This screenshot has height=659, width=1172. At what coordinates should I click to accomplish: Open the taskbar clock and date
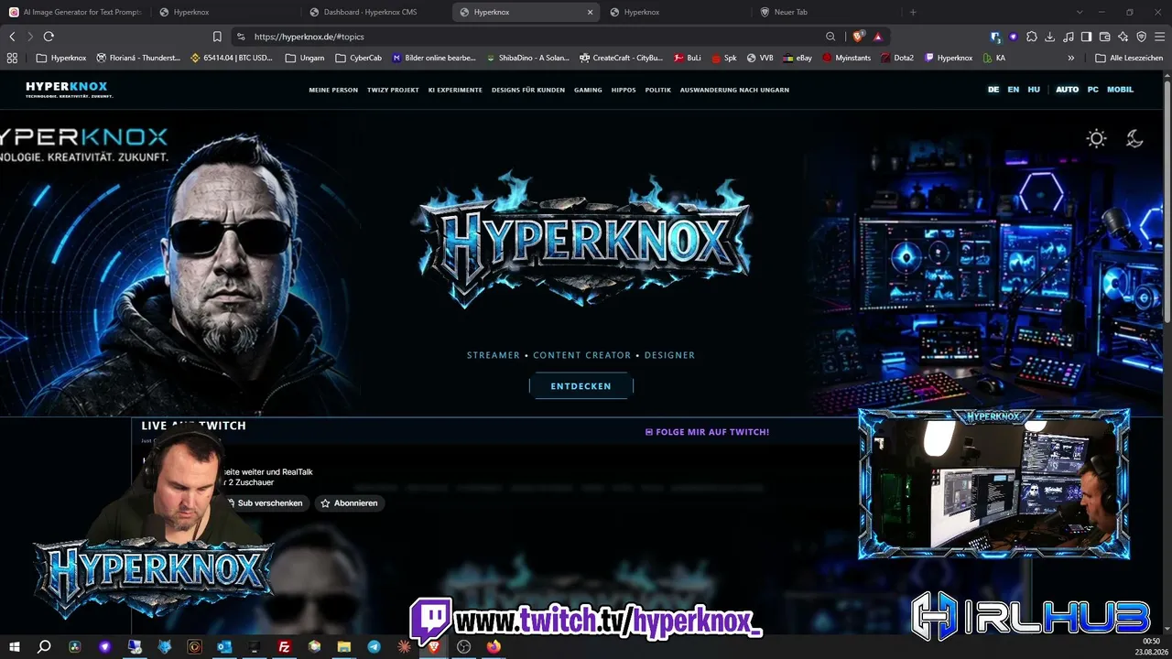[1151, 646]
